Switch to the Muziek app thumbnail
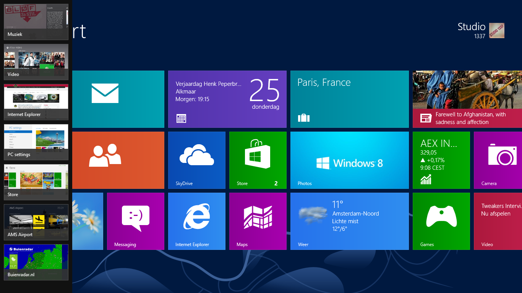Viewport: 522px width, 293px height. coord(36,22)
